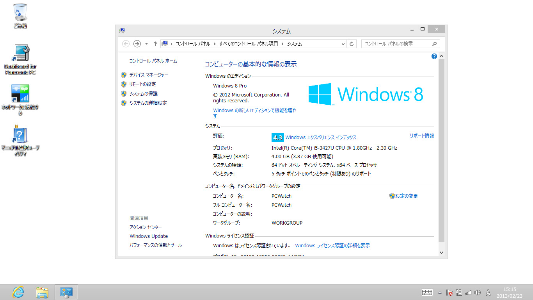Image resolution: width=533 pixels, height=300 pixels.
Task: Show hidden tray icons arrow
Action: 440,293
